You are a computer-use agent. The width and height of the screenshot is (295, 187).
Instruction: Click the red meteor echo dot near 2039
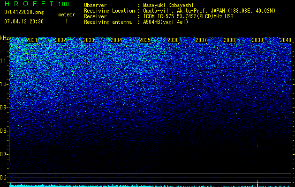257,146
